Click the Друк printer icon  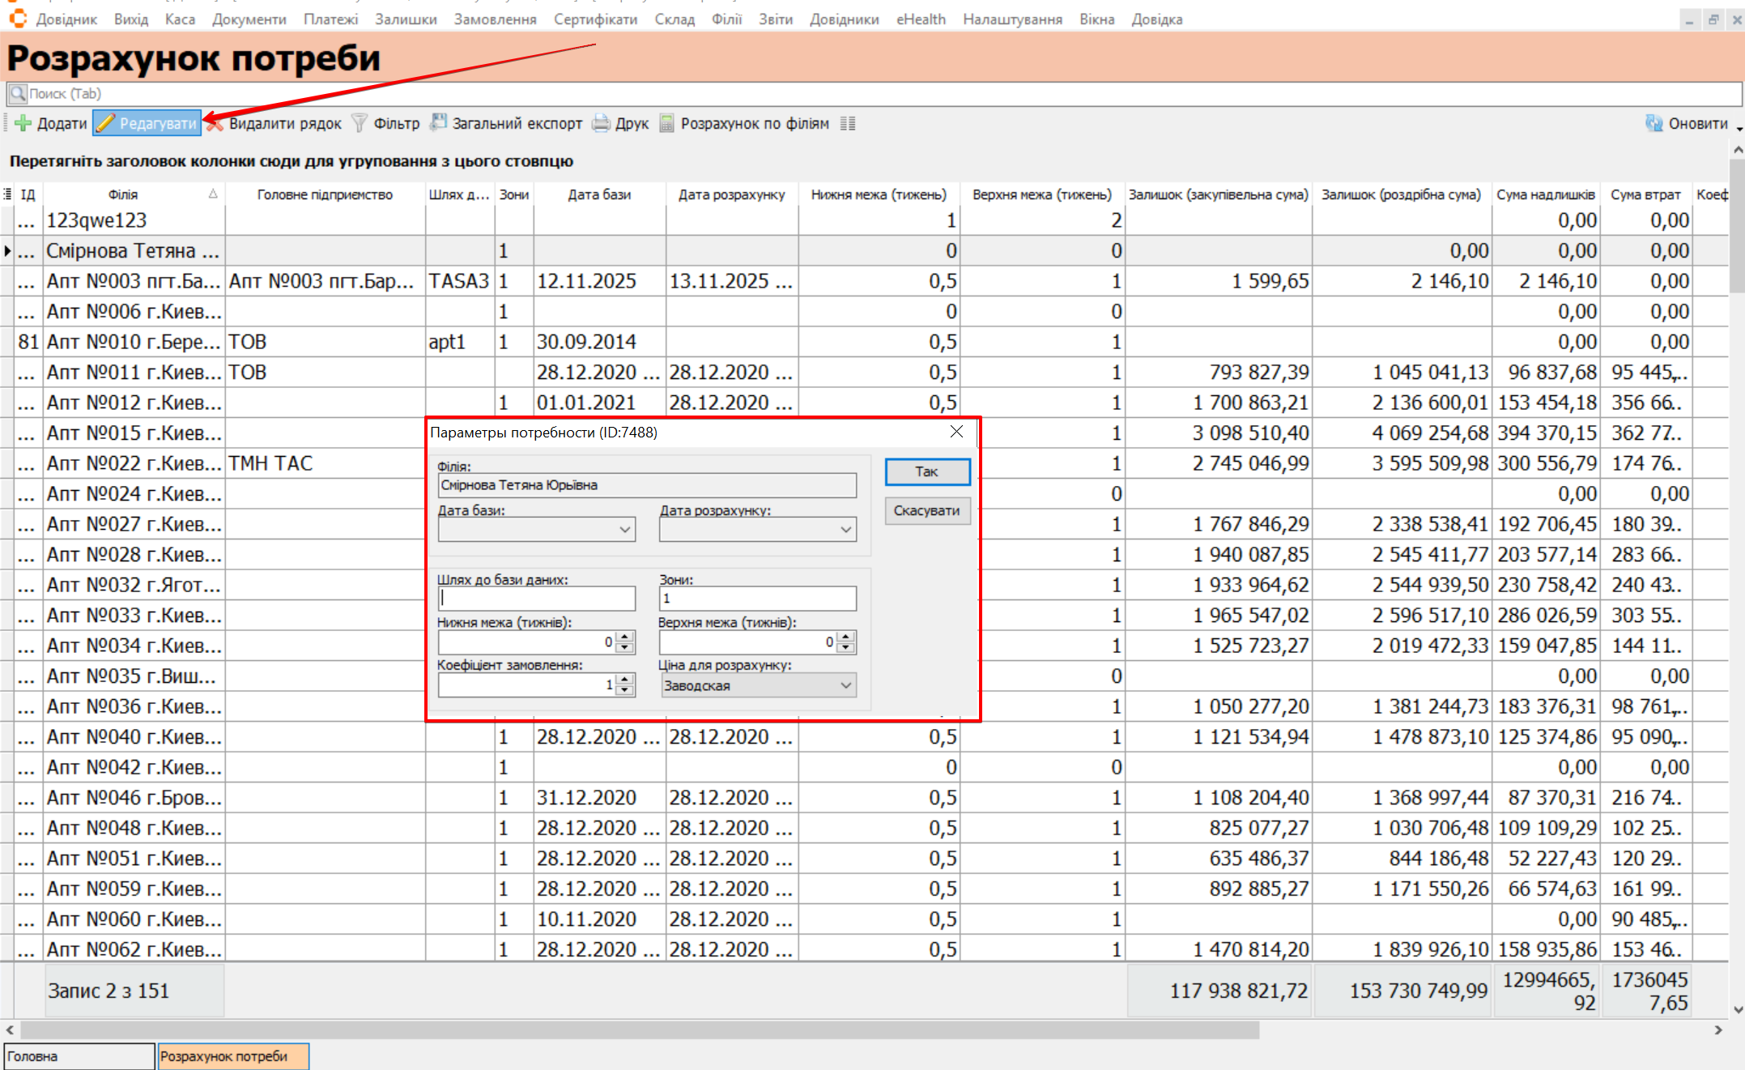point(601,123)
